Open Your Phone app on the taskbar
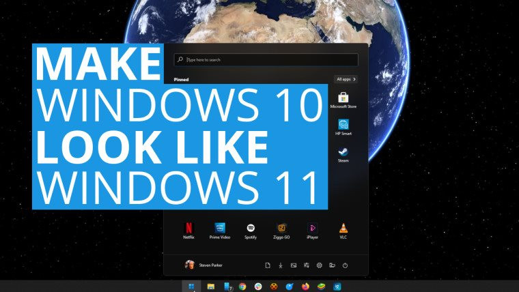The height and width of the screenshot is (292, 519). tap(227, 287)
